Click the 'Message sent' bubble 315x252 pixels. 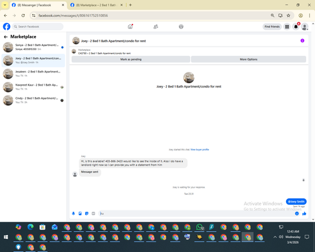89,172
